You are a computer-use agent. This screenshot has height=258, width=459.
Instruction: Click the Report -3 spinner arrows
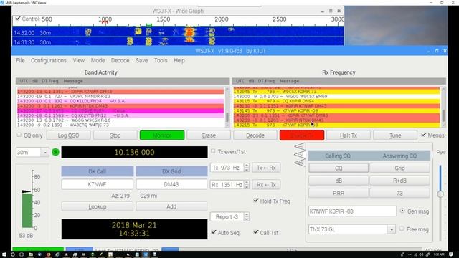coord(247,216)
